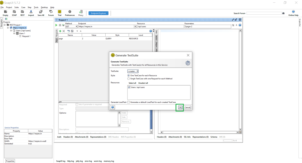Collapse the REST Project 1 tree node

[x=5, y=25]
